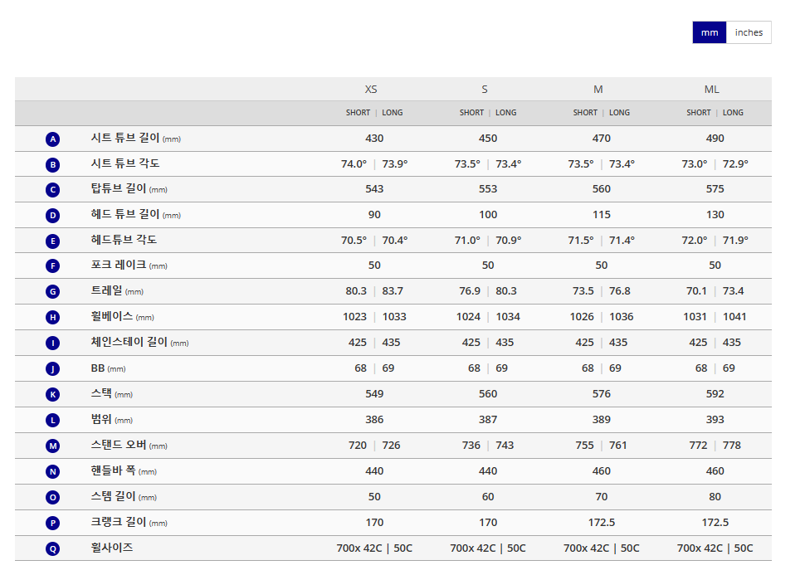Click the Q wheel size icon

tap(52, 548)
